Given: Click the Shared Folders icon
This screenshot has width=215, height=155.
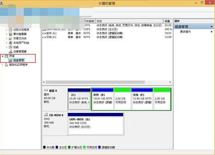Looking at the screenshot, I should coord(10,39).
